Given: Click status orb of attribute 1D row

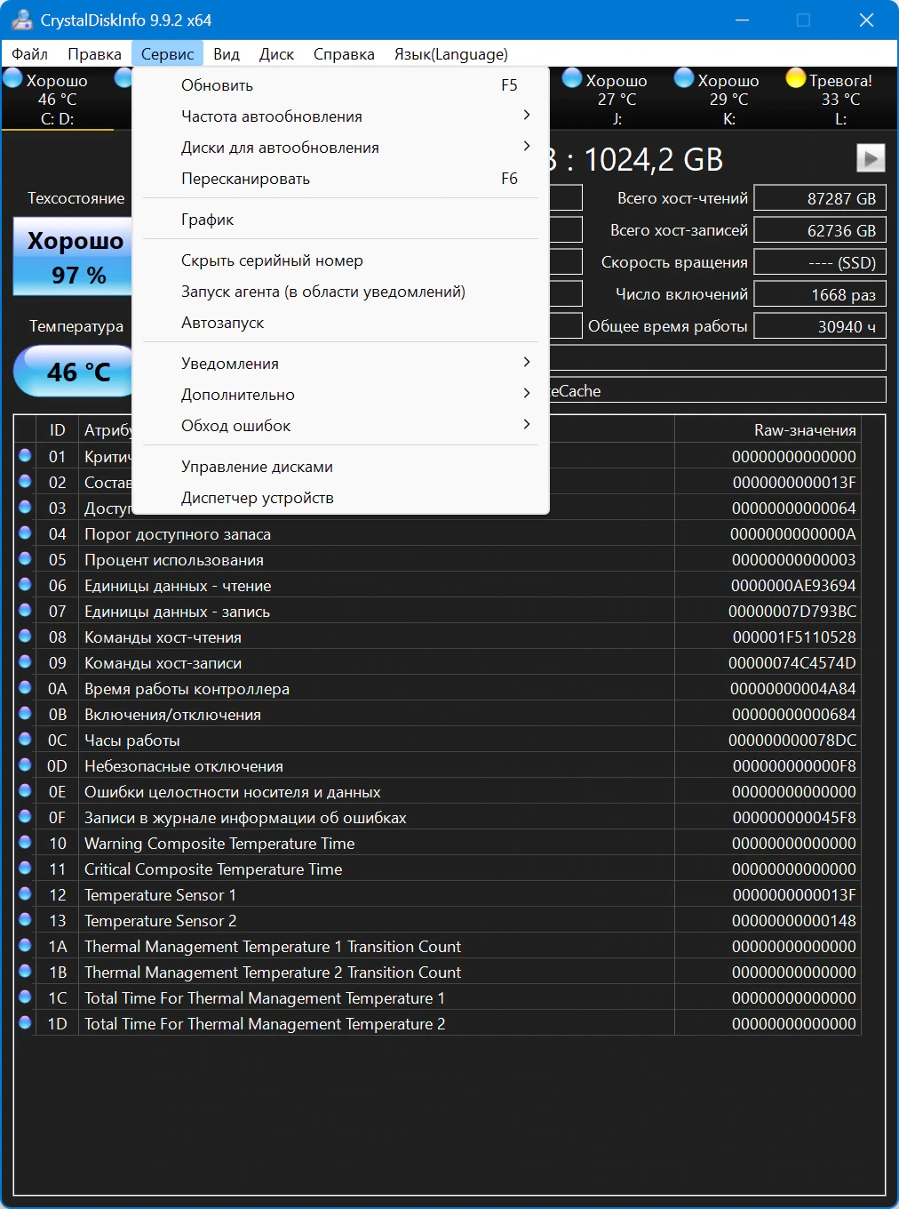Looking at the screenshot, I should 26,1022.
